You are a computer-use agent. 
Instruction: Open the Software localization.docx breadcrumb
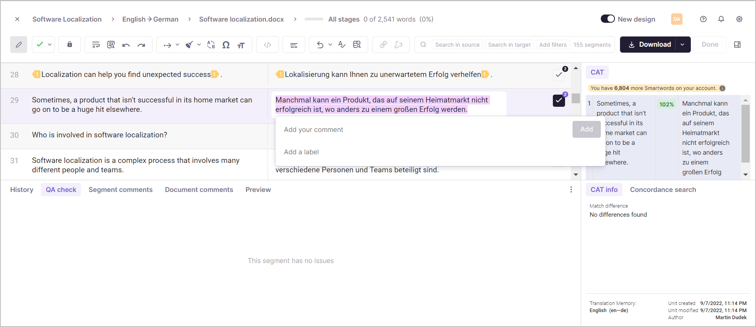tap(241, 19)
